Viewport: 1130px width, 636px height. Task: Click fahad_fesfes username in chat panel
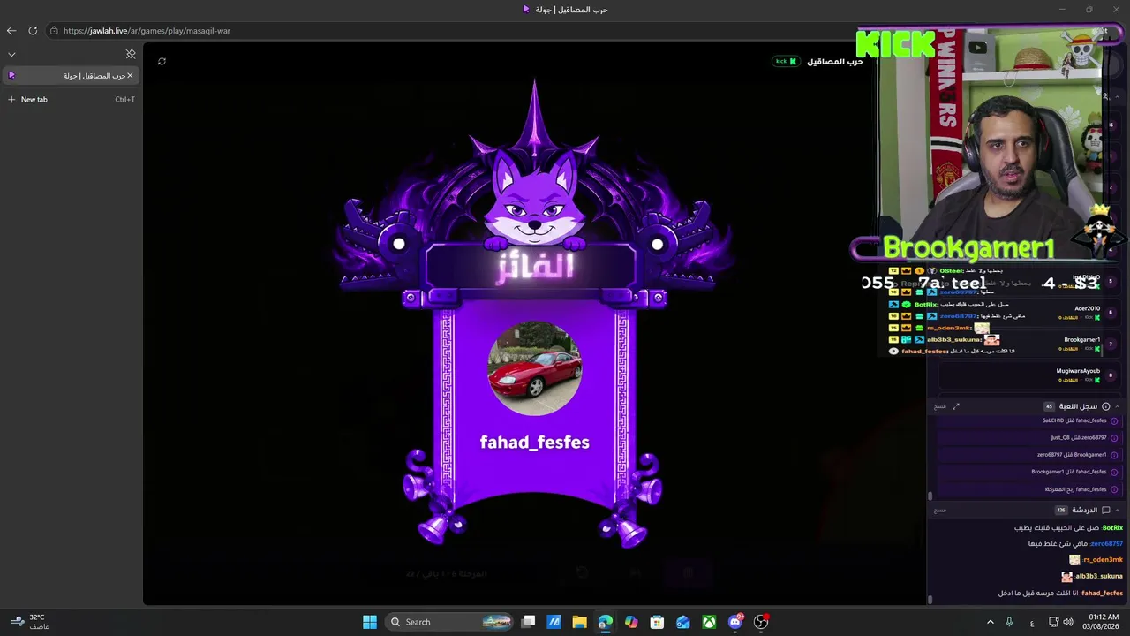point(1102,593)
